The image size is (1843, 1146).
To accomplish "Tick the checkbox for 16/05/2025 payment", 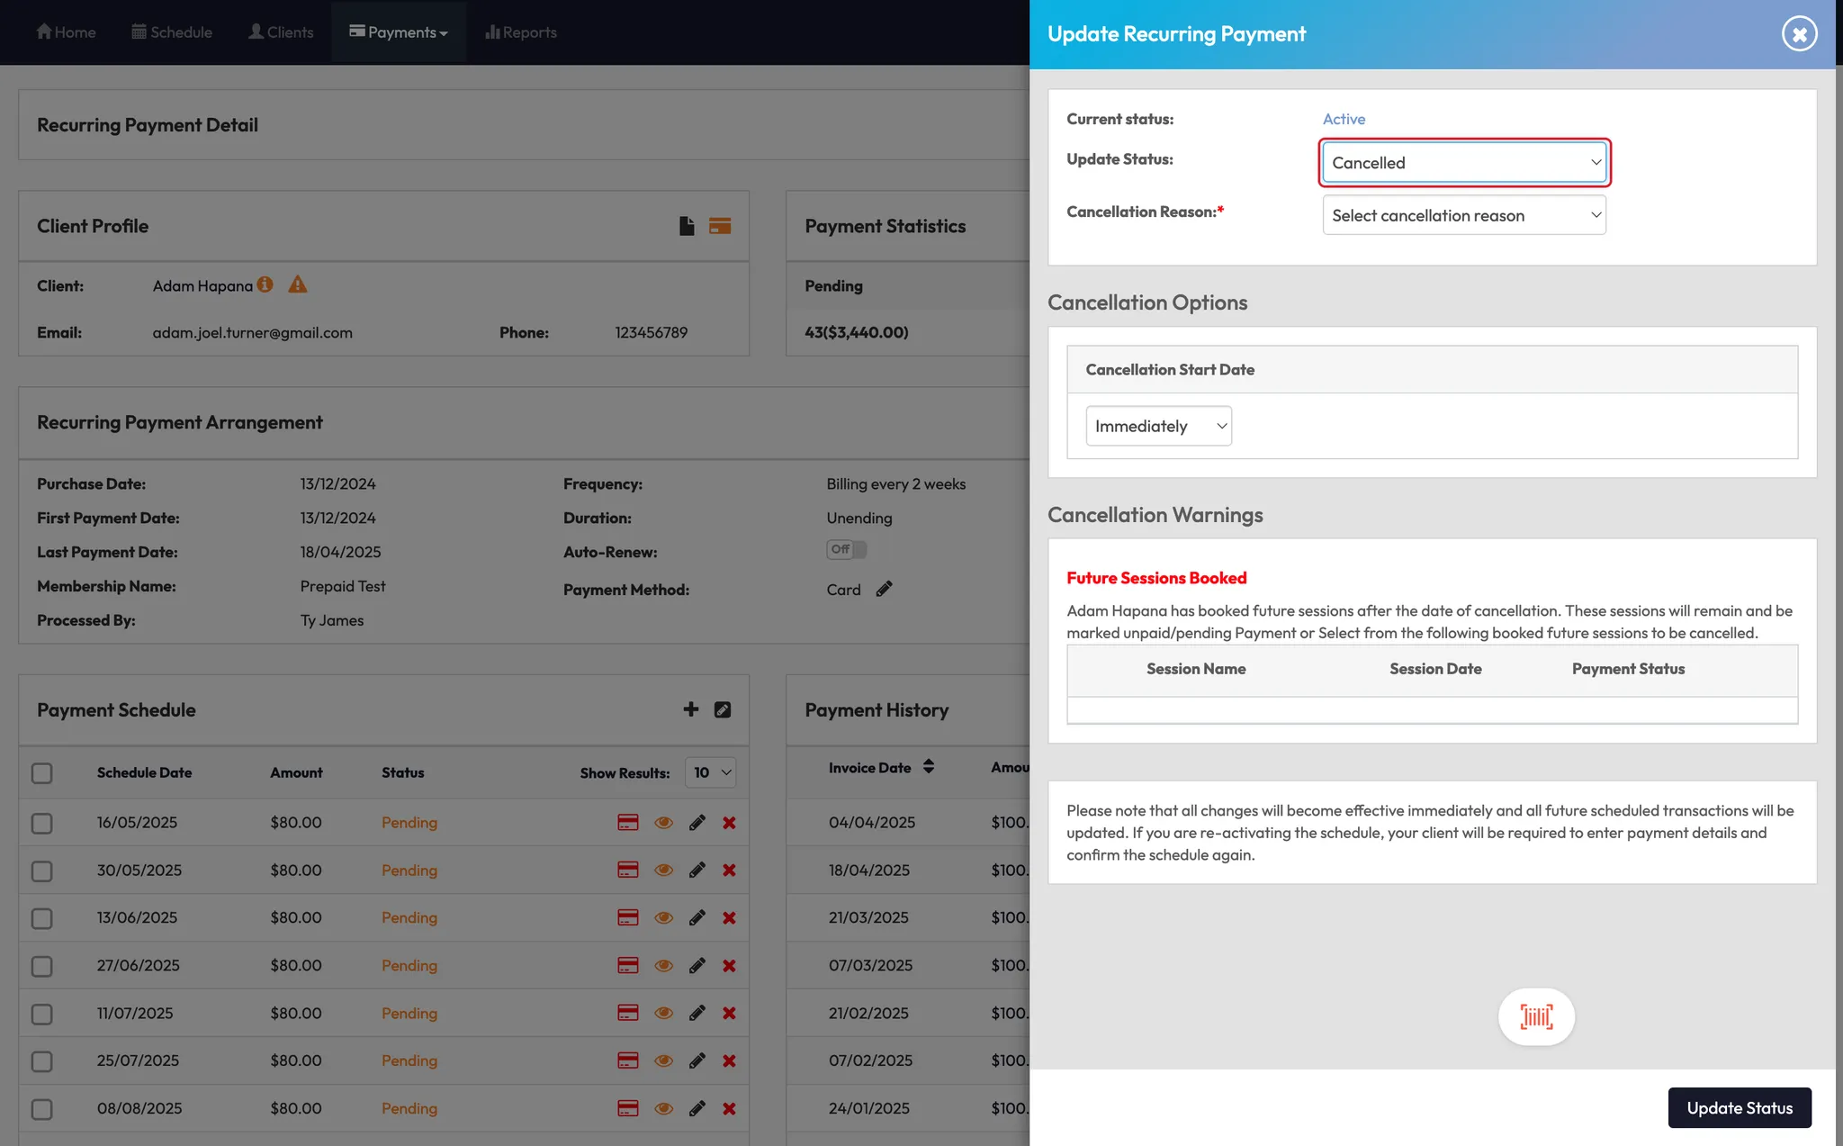I will tap(42, 823).
